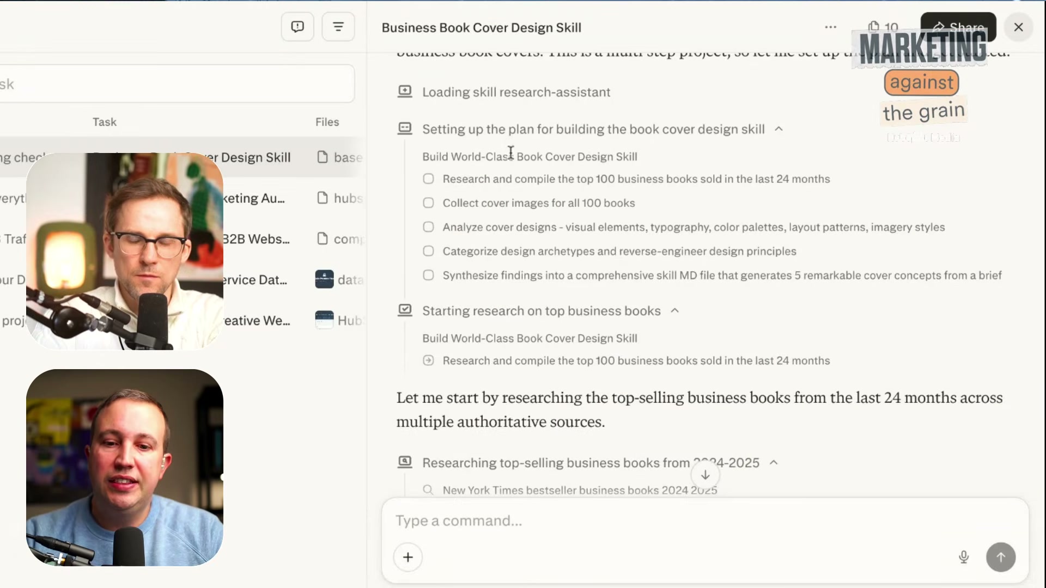Open the 'keting Au...' task row

click(183, 198)
